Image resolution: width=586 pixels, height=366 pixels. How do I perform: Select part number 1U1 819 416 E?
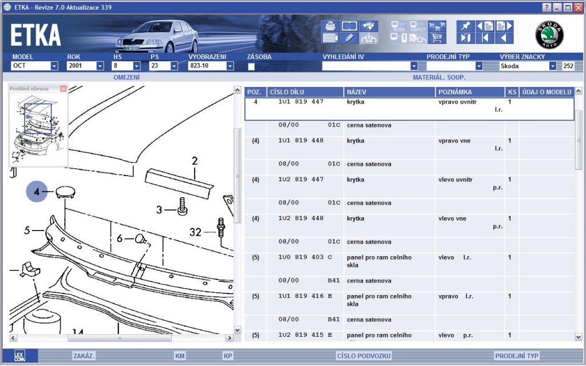coord(305,296)
